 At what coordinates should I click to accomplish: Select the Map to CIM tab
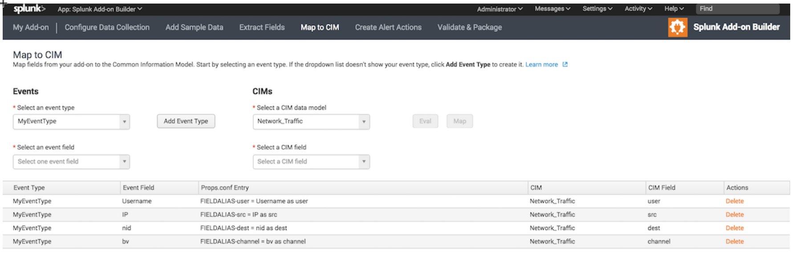pos(320,28)
